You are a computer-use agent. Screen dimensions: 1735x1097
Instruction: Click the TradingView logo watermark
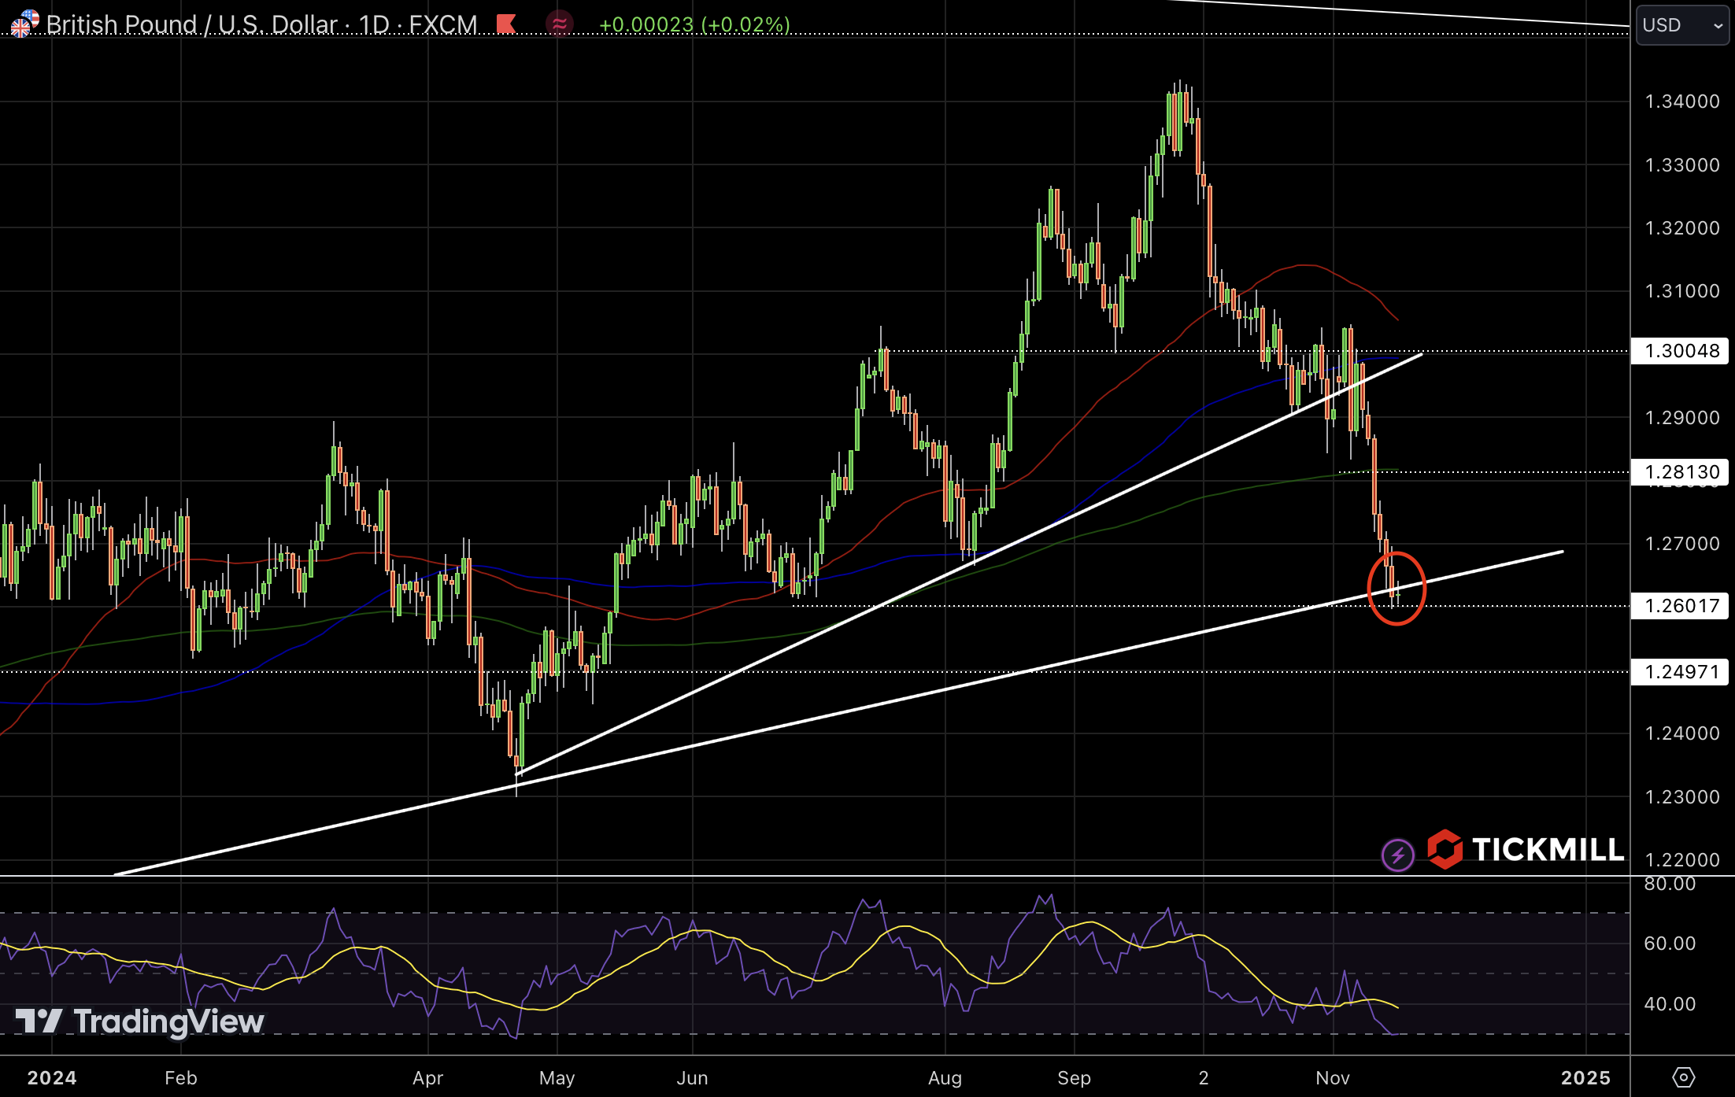click(x=140, y=1021)
